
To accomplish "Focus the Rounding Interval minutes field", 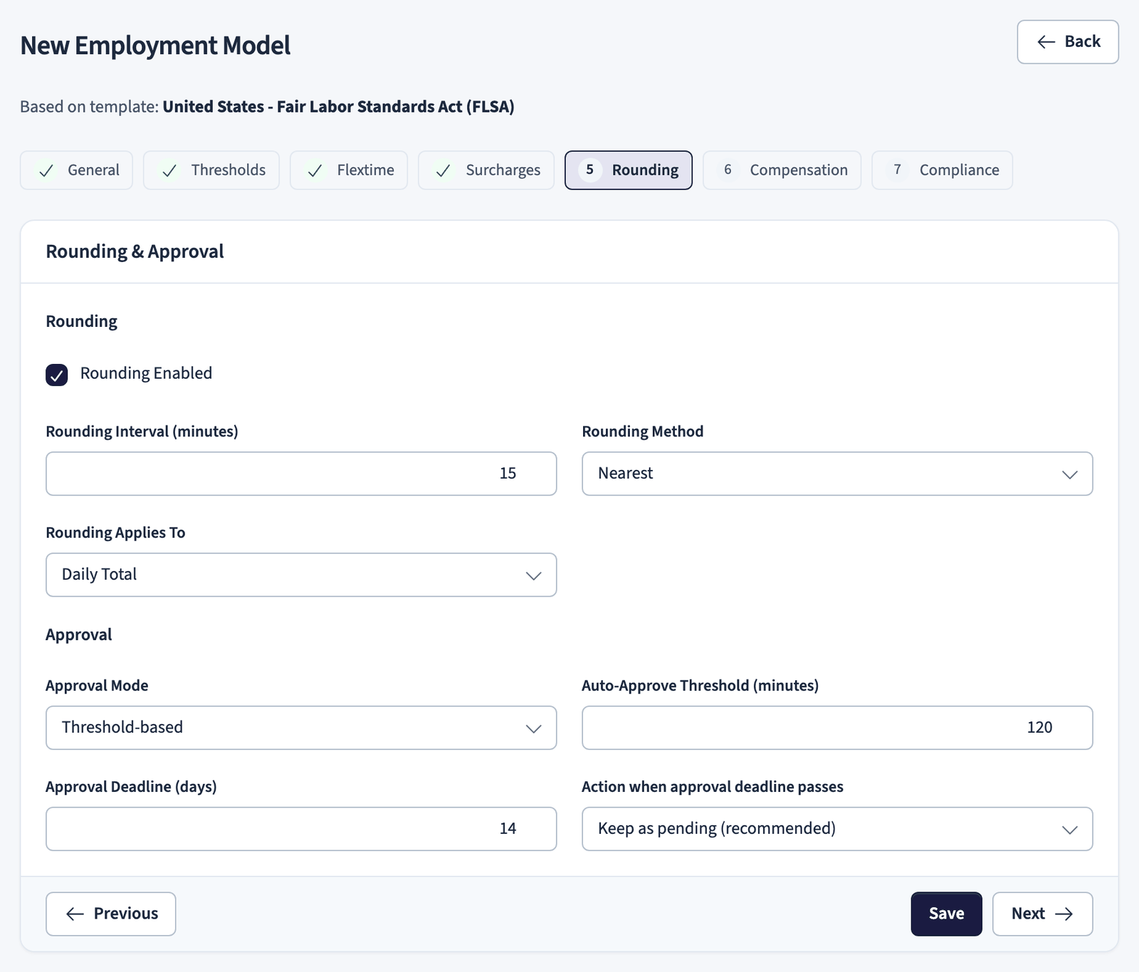I will [x=301, y=474].
